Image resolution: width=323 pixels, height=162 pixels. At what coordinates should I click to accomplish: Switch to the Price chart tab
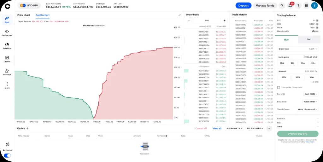[24, 15]
